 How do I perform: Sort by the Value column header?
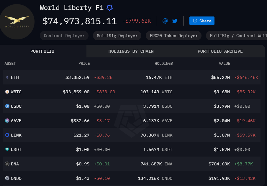(x=224, y=64)
